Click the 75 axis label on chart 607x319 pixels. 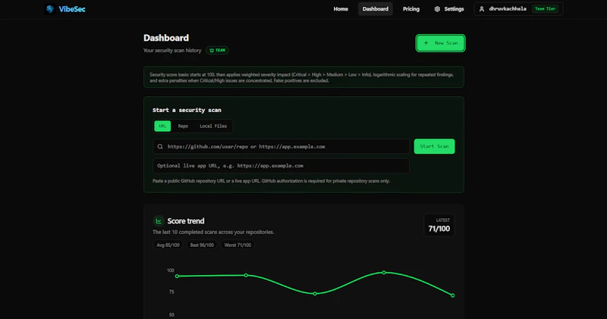tap(171, 292)
